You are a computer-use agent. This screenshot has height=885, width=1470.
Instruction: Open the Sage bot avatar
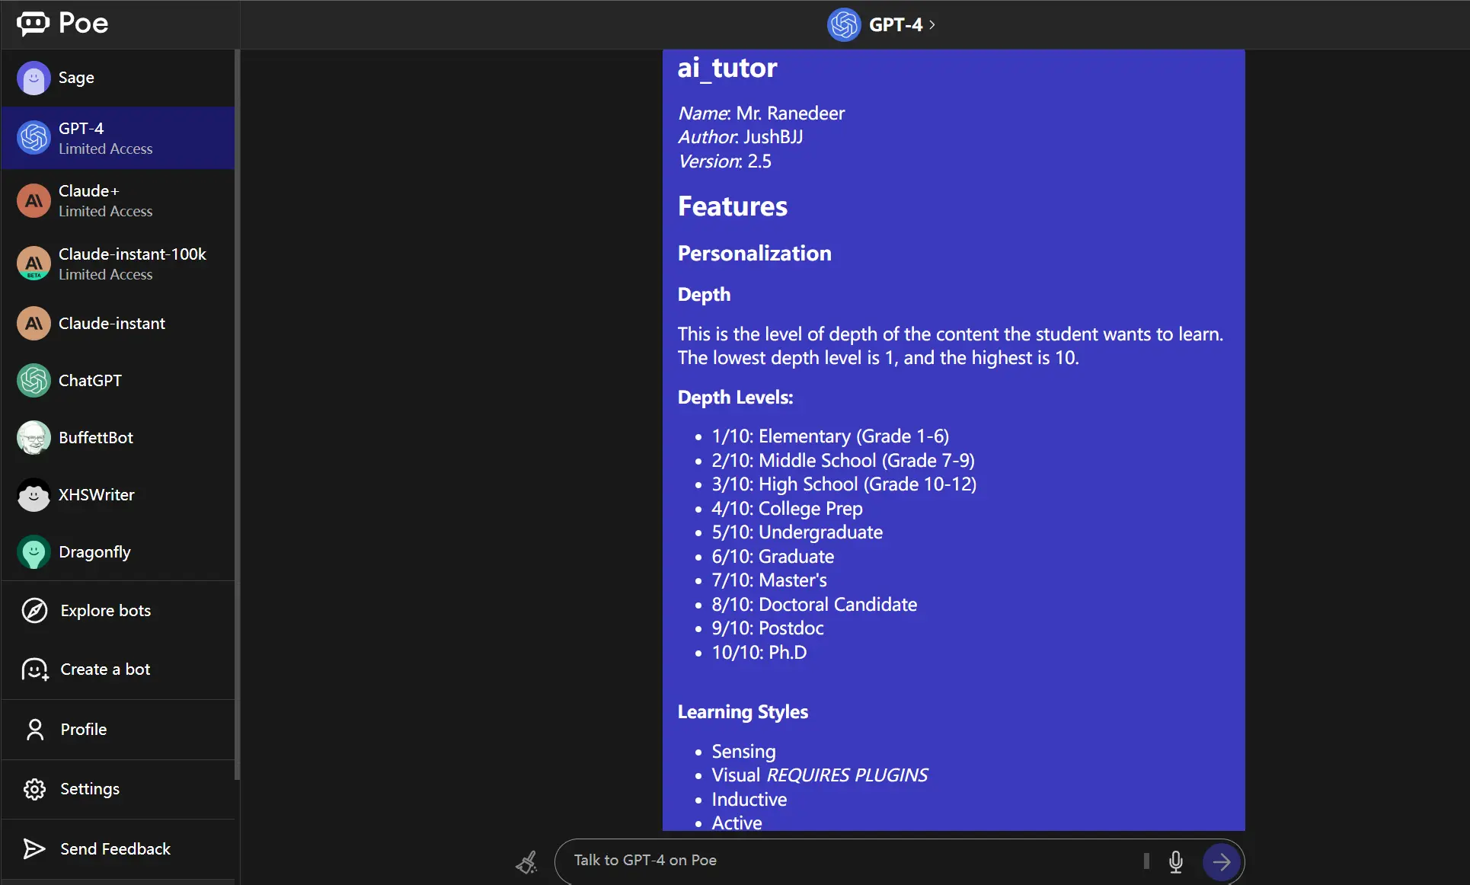(34, 78)
